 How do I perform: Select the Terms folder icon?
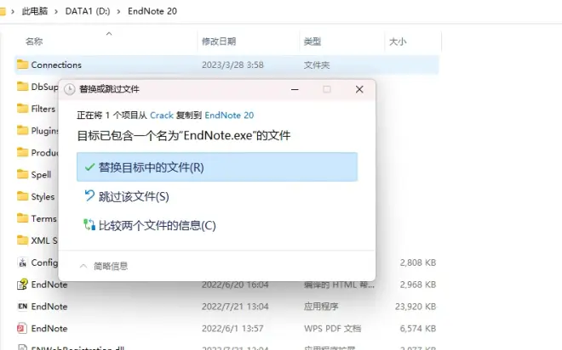coord(23,218)
